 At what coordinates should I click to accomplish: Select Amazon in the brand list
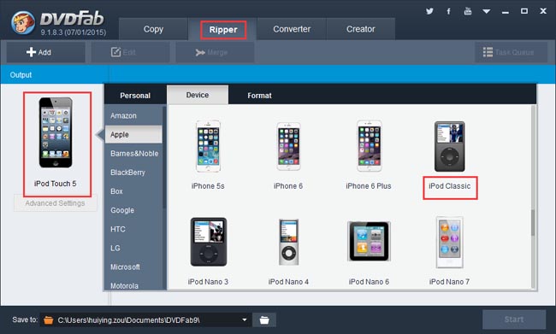tap(133, 116)
